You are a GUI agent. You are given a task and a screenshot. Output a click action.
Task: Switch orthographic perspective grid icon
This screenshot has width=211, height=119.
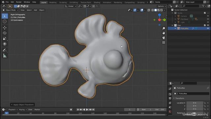pos(164,43)
